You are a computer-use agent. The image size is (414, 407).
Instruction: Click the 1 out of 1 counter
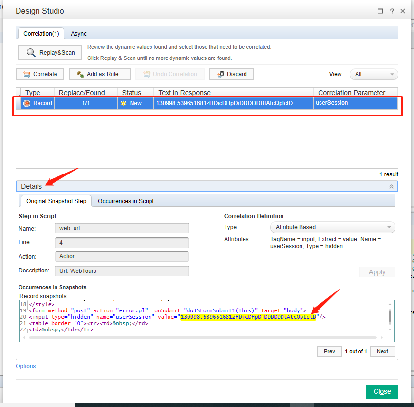click(x=356, y=351)
